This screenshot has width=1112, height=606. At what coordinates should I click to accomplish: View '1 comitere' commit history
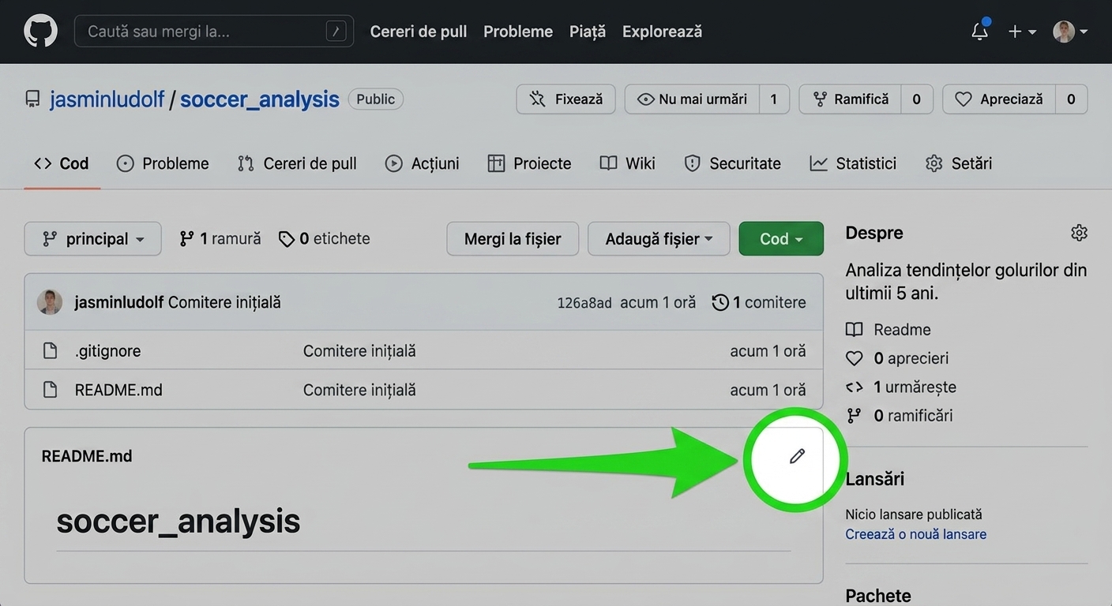tap(759, 302)
